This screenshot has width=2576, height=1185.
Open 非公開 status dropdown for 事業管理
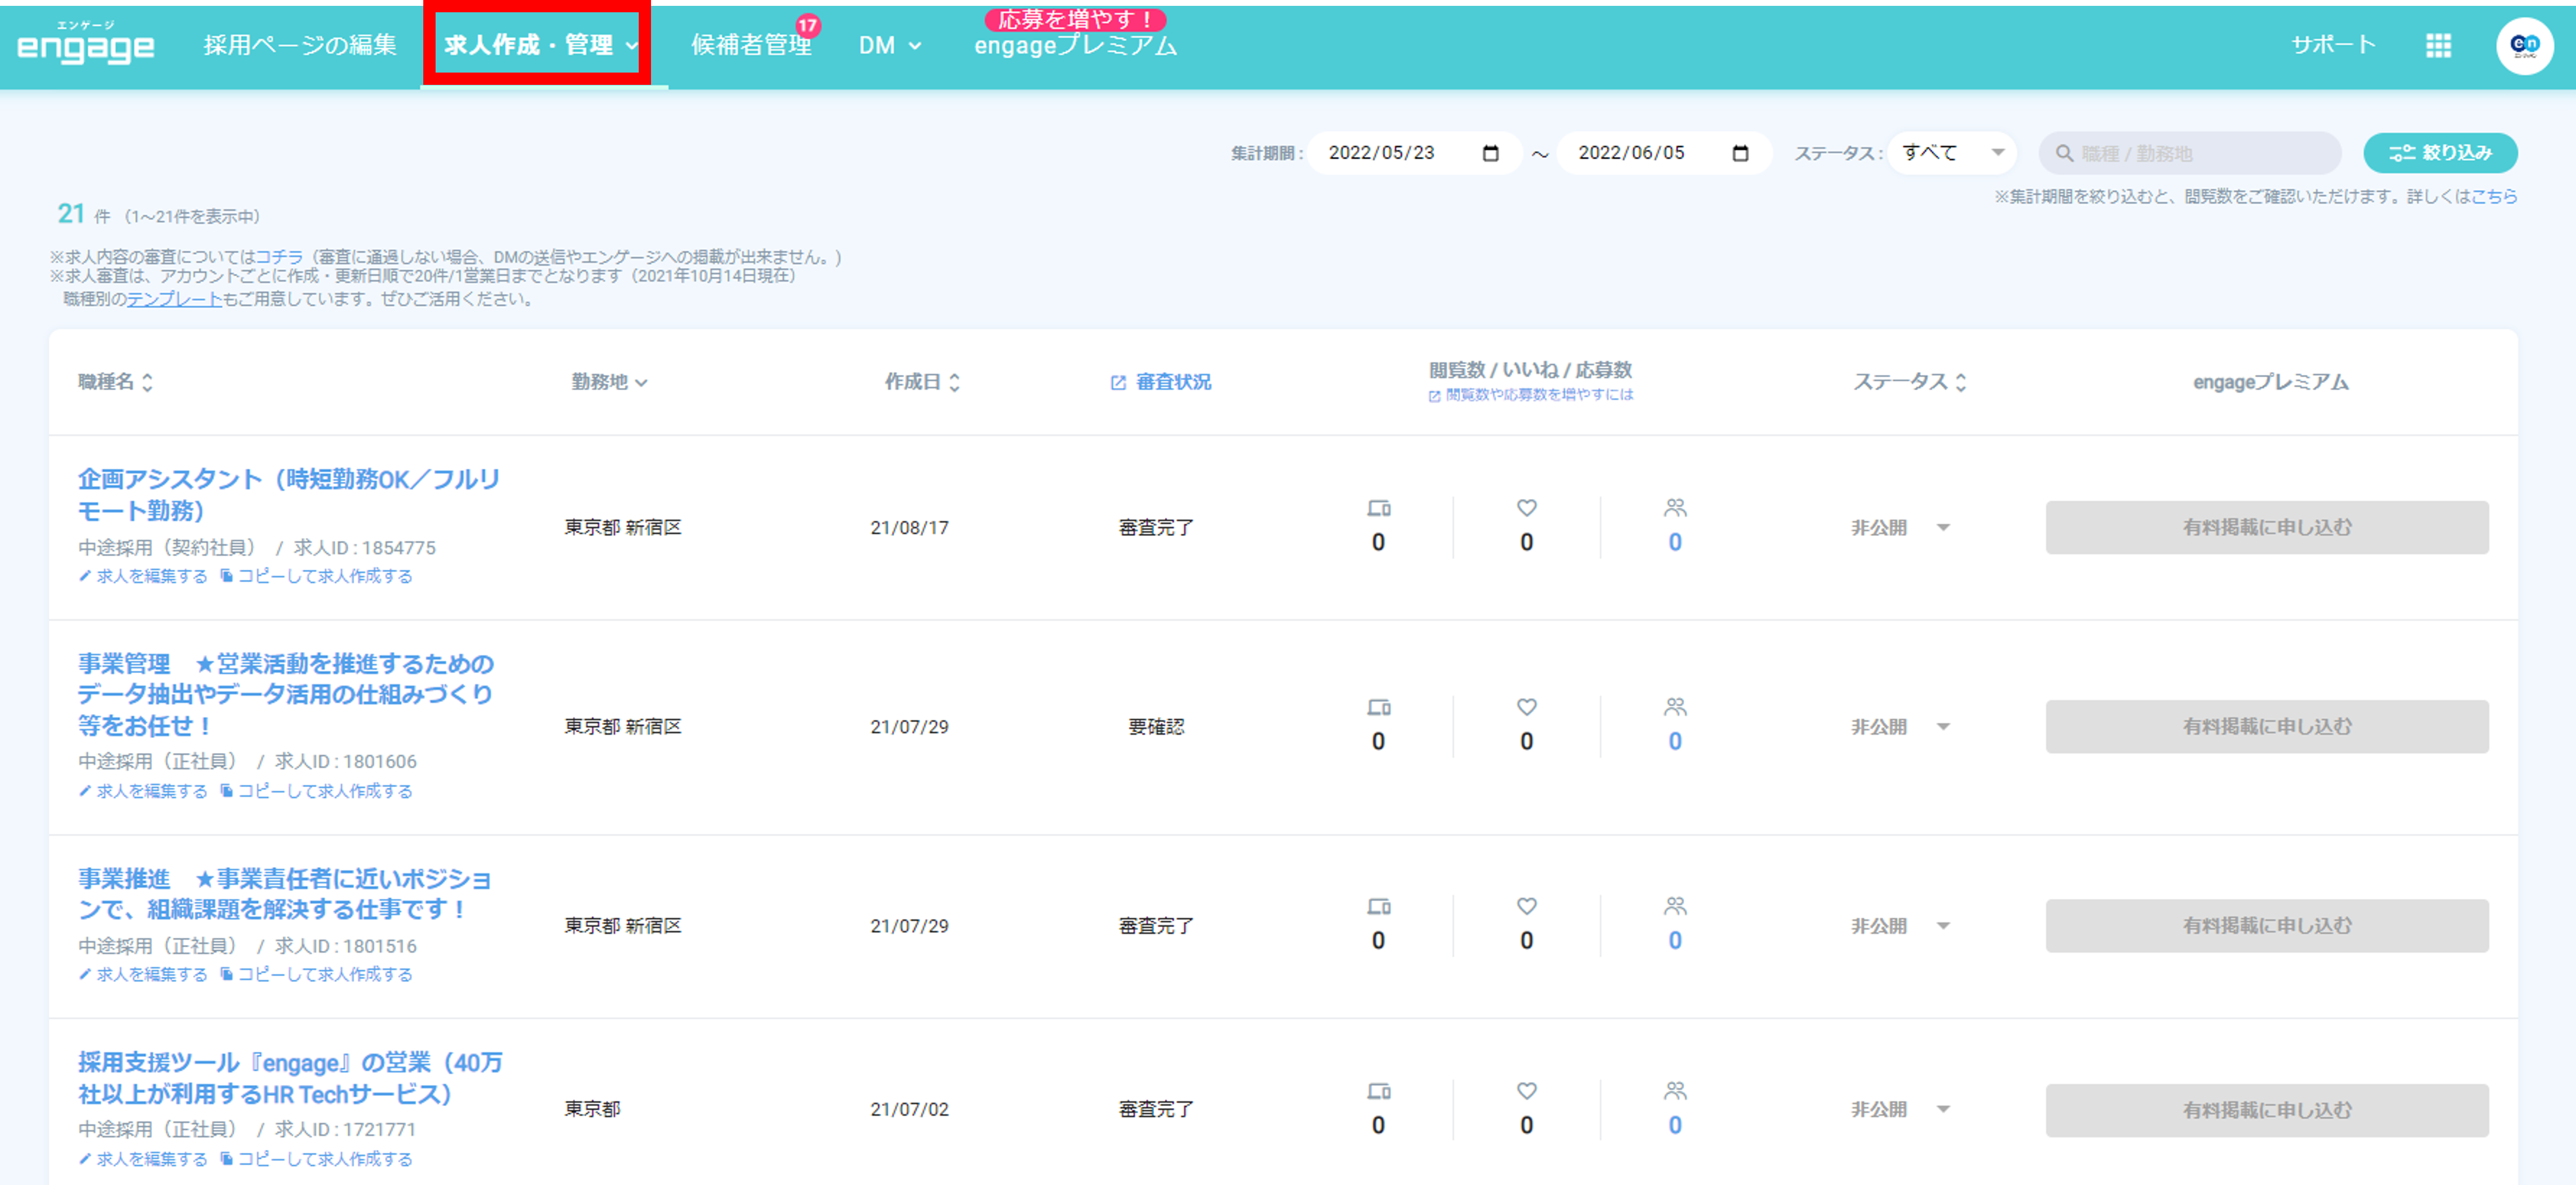pyautogui.click(x=1900, y=726)
